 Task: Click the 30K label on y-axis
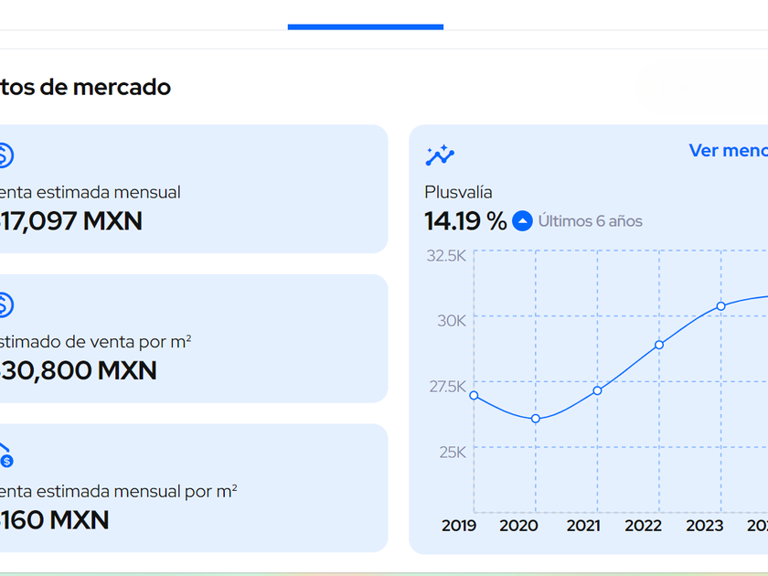point(452,321)
